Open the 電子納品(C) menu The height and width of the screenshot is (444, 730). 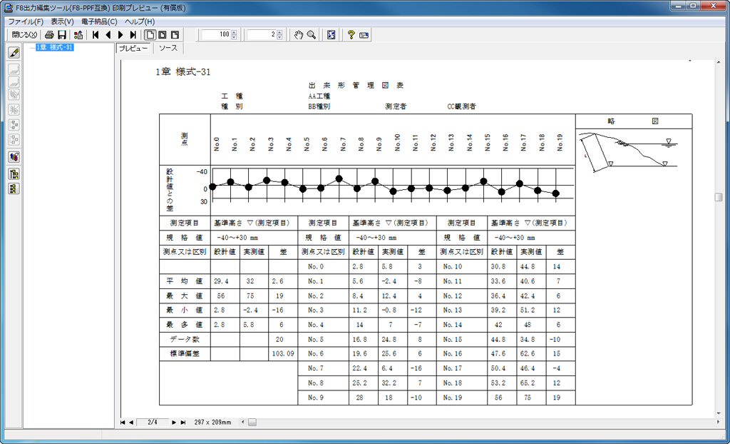pyautogui.click(x=99, y=21)
